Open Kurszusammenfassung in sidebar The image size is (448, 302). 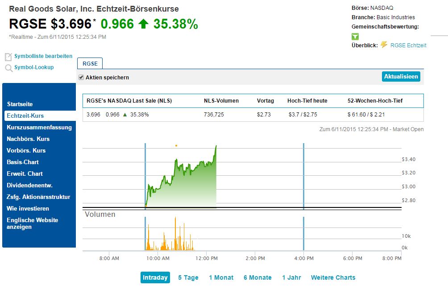tap(39, 128)
